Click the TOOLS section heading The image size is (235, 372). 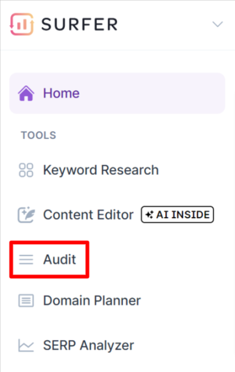[38, 135]
